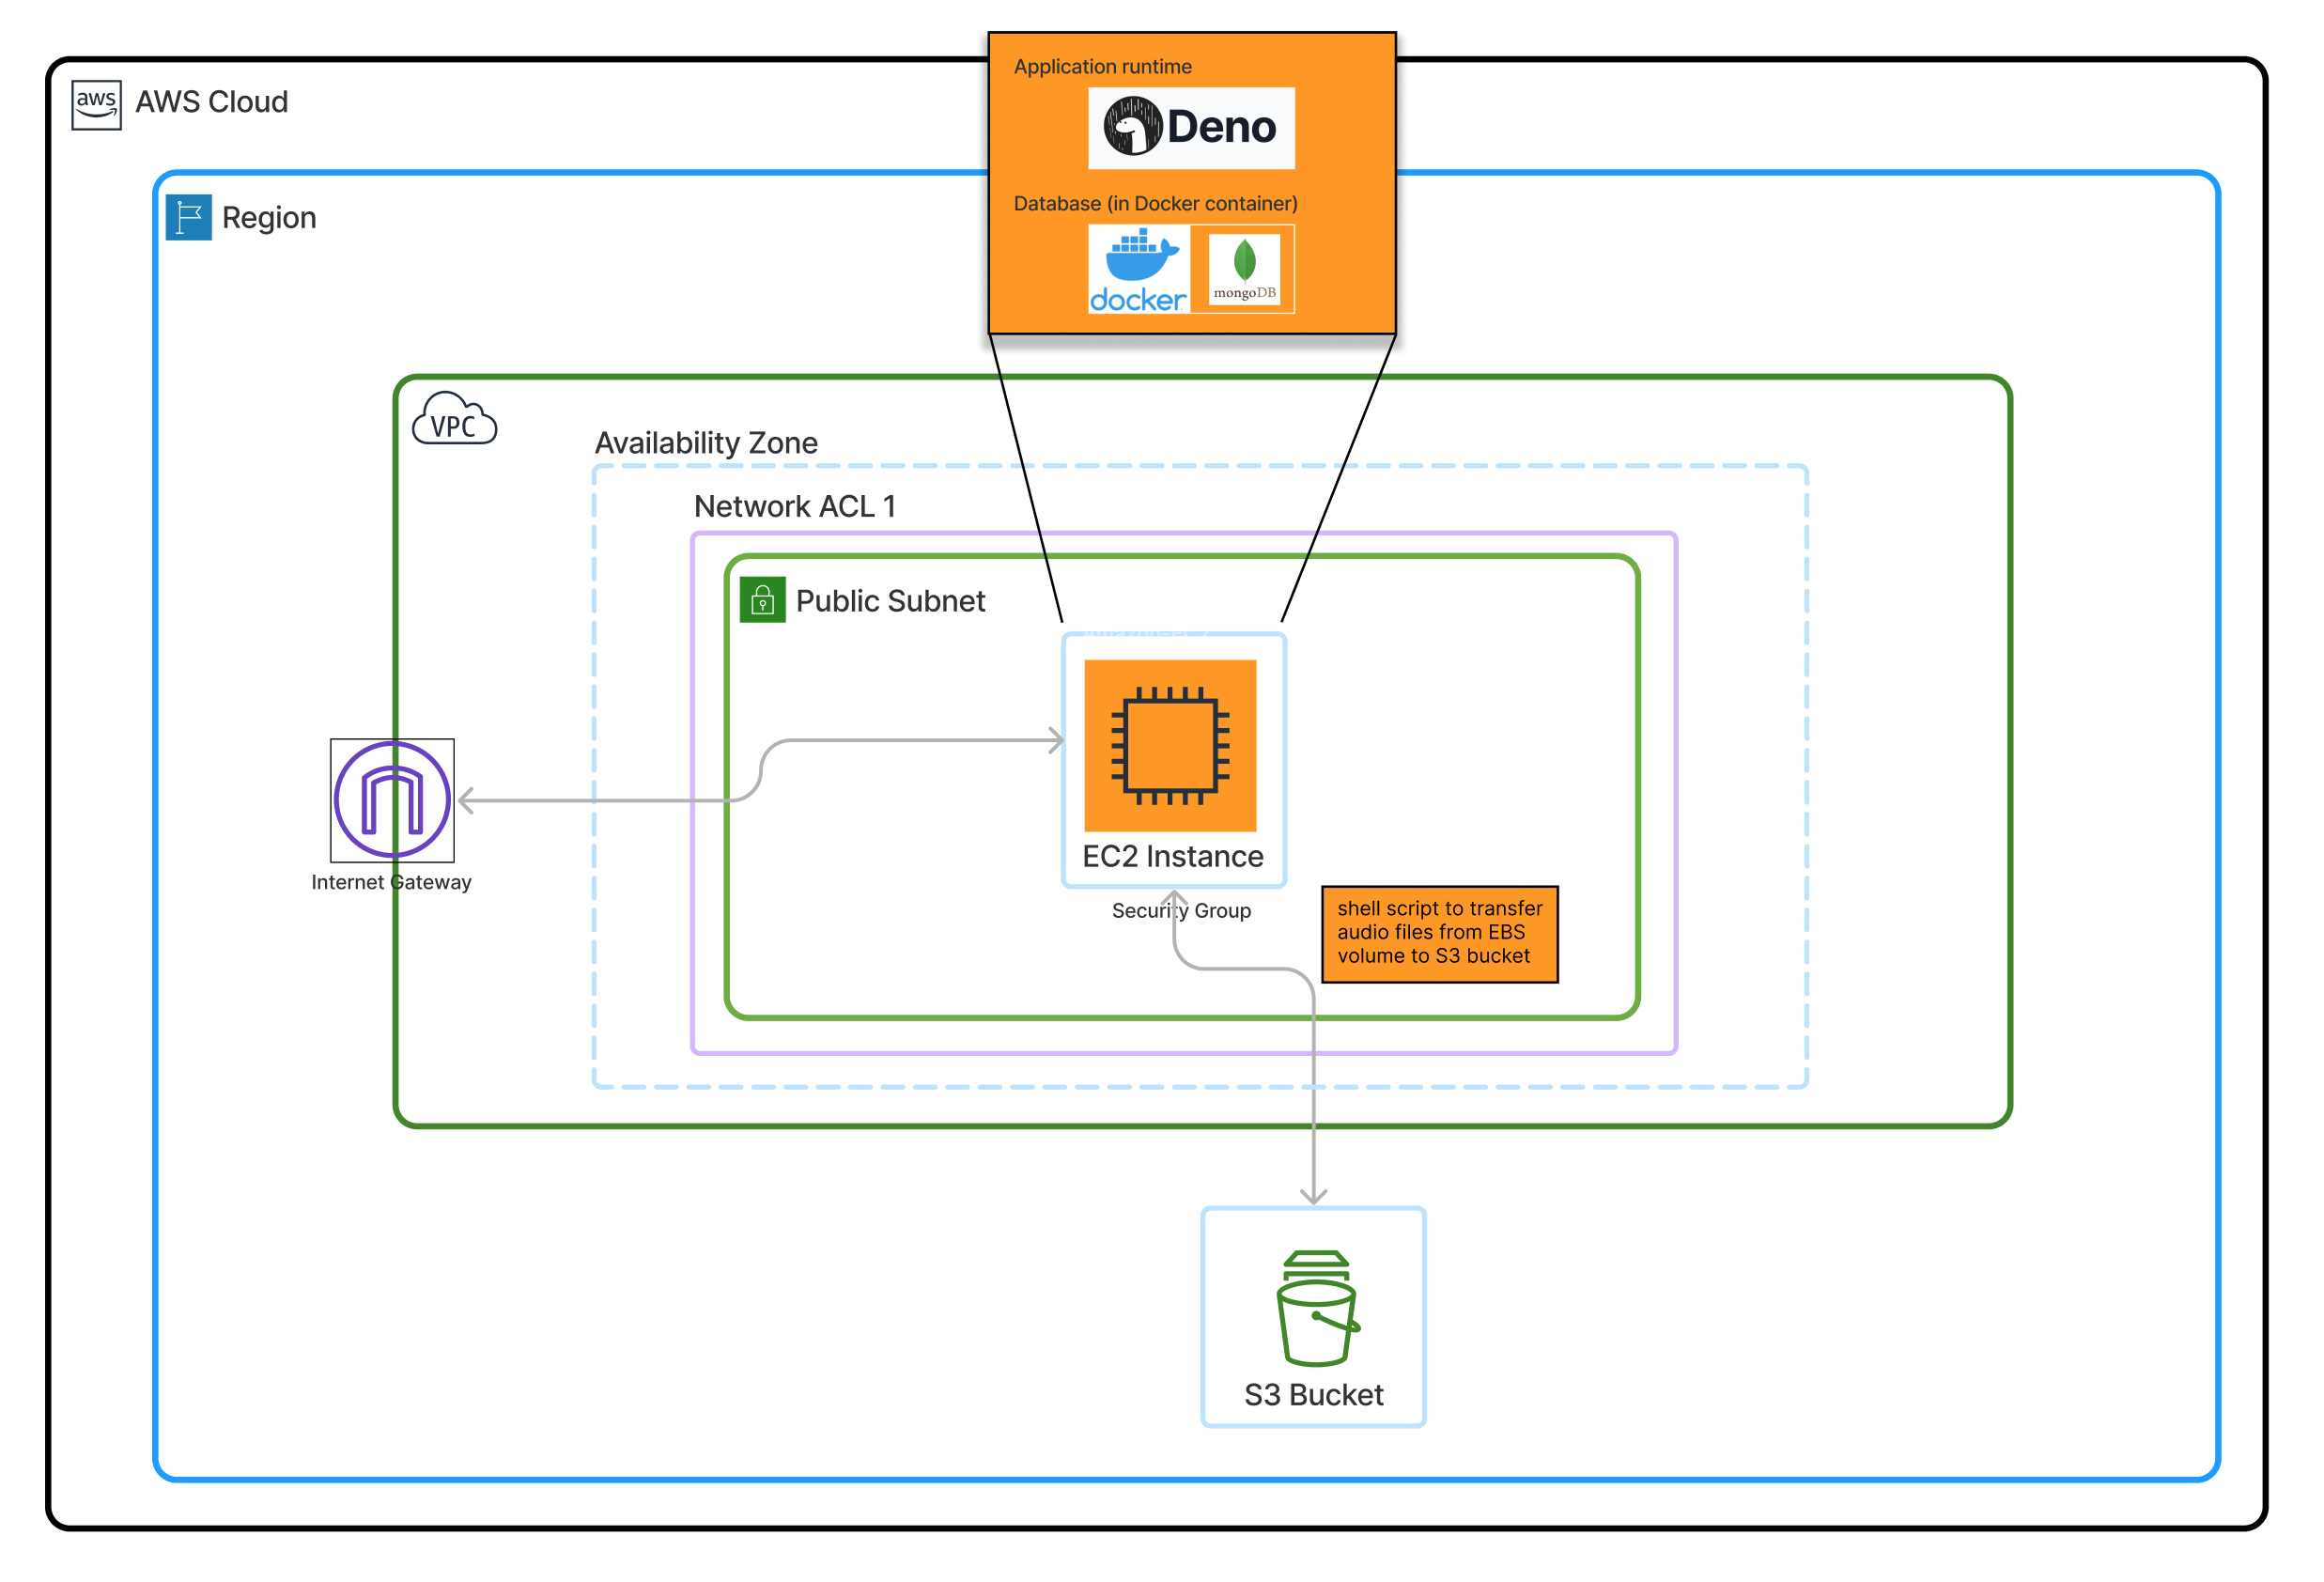Click the VPC cloud icon
Screen dimensions: 2324x1582
pyautogui.click(x=454, y=420)
